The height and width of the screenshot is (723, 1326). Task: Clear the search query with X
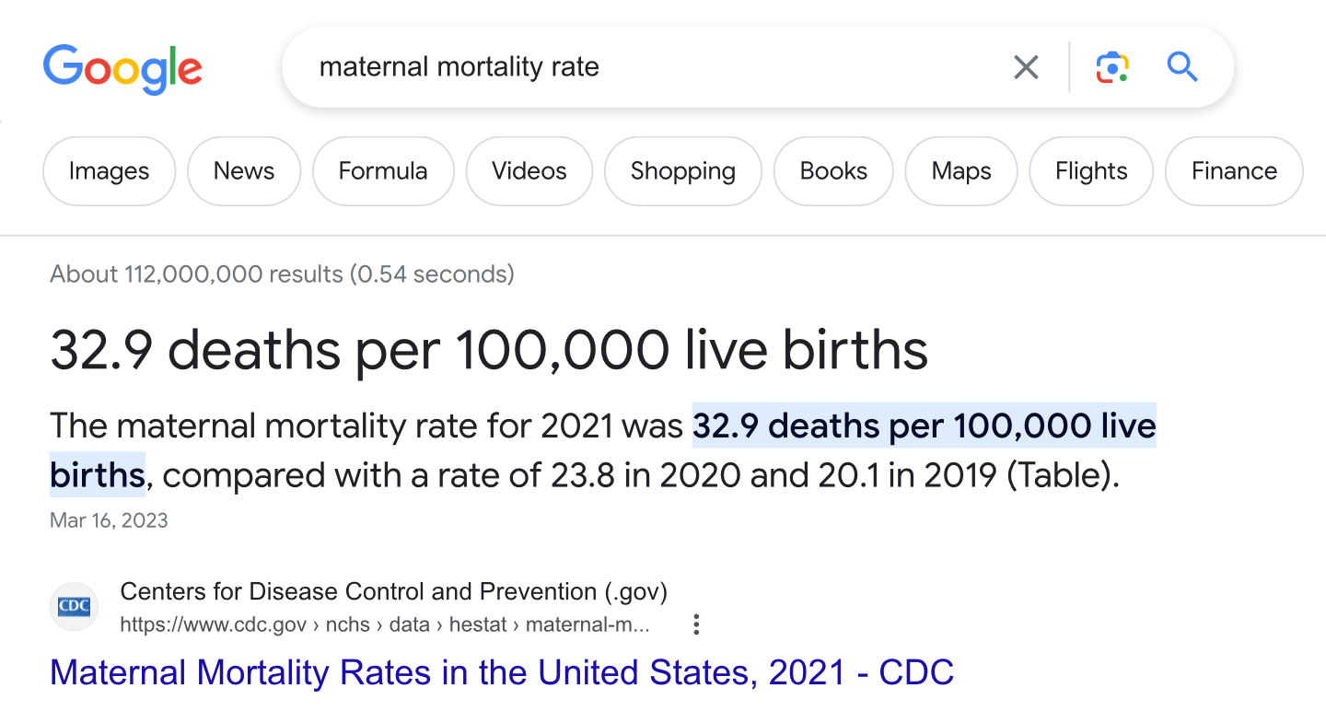1026,67
